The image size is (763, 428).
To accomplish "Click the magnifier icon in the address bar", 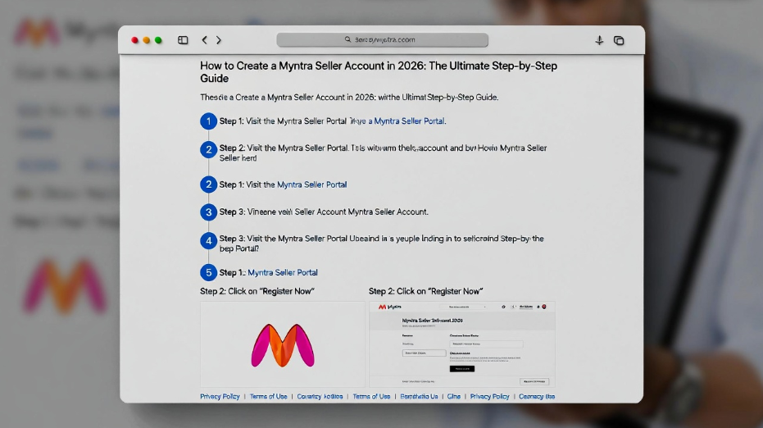I will [347, 39].
